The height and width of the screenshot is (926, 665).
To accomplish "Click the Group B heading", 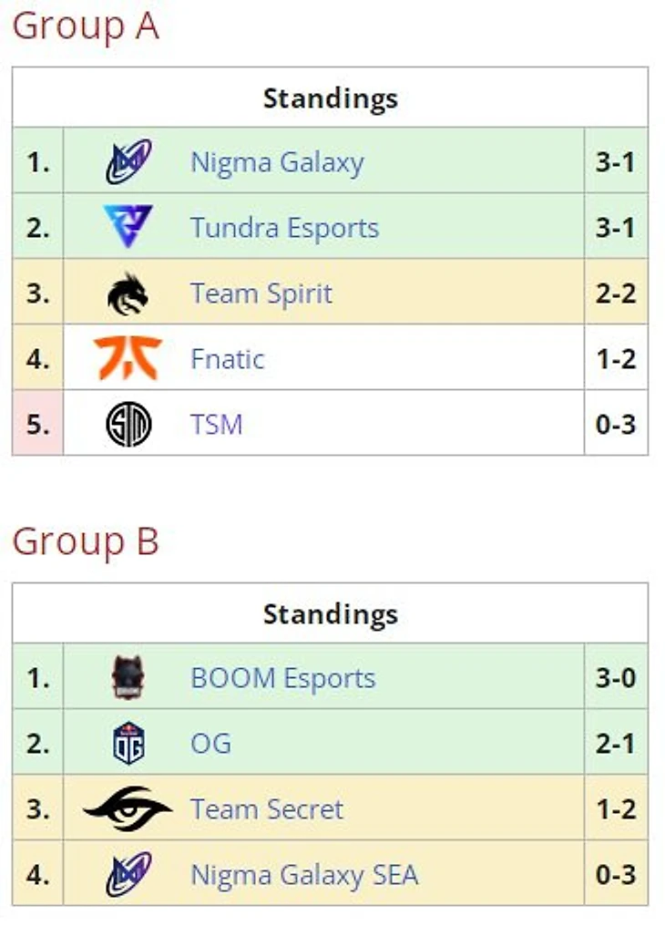I will [86, 541].
